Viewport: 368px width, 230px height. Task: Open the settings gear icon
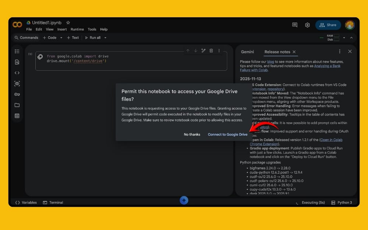coord(307,25)
